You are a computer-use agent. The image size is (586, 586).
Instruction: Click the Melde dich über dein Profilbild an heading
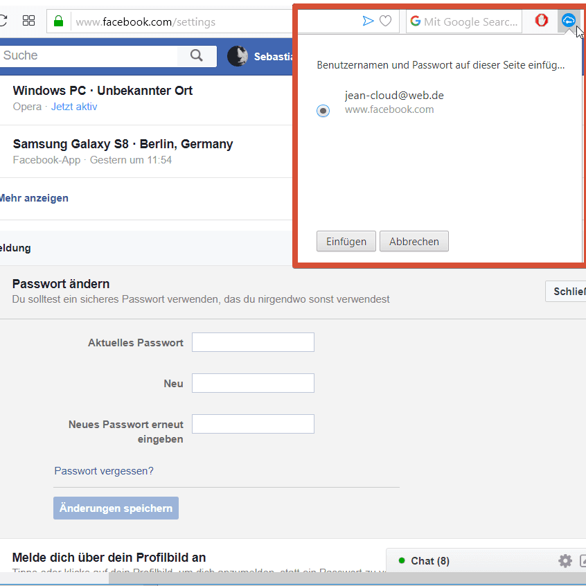point(109,557)
